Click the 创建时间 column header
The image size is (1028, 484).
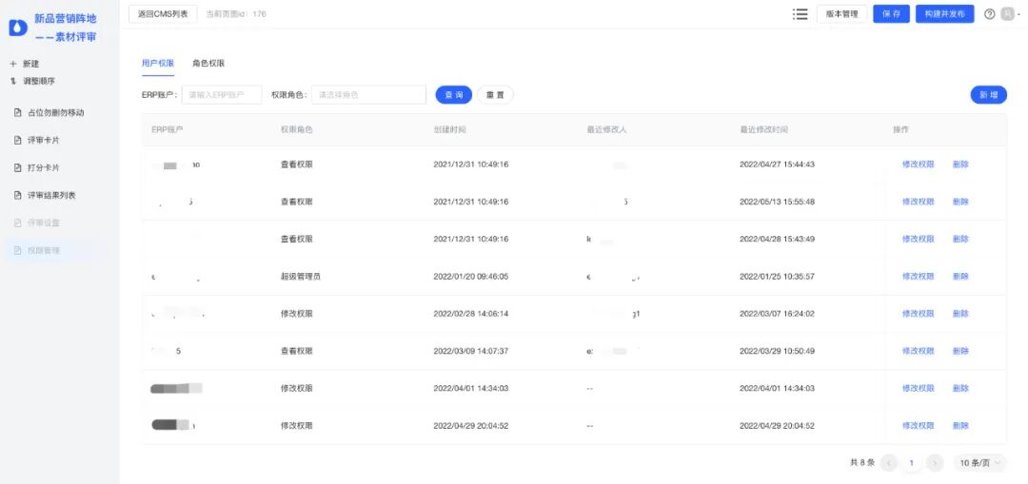point(449,129)
